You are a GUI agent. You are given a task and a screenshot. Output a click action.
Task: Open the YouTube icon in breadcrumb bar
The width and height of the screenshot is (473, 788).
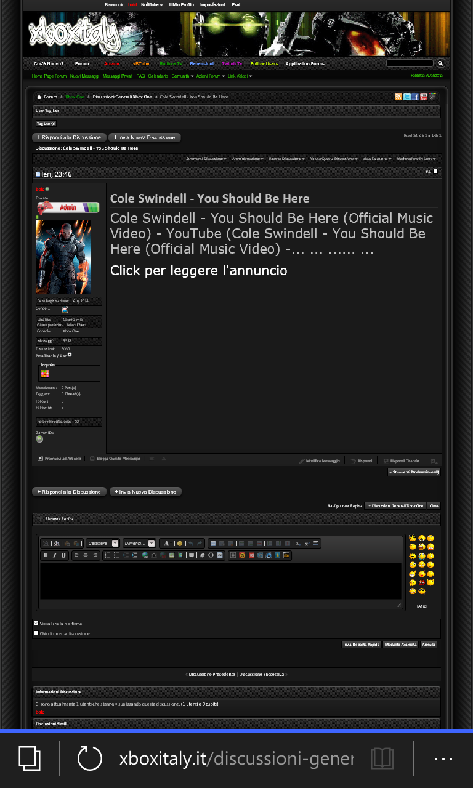point(424,97)
